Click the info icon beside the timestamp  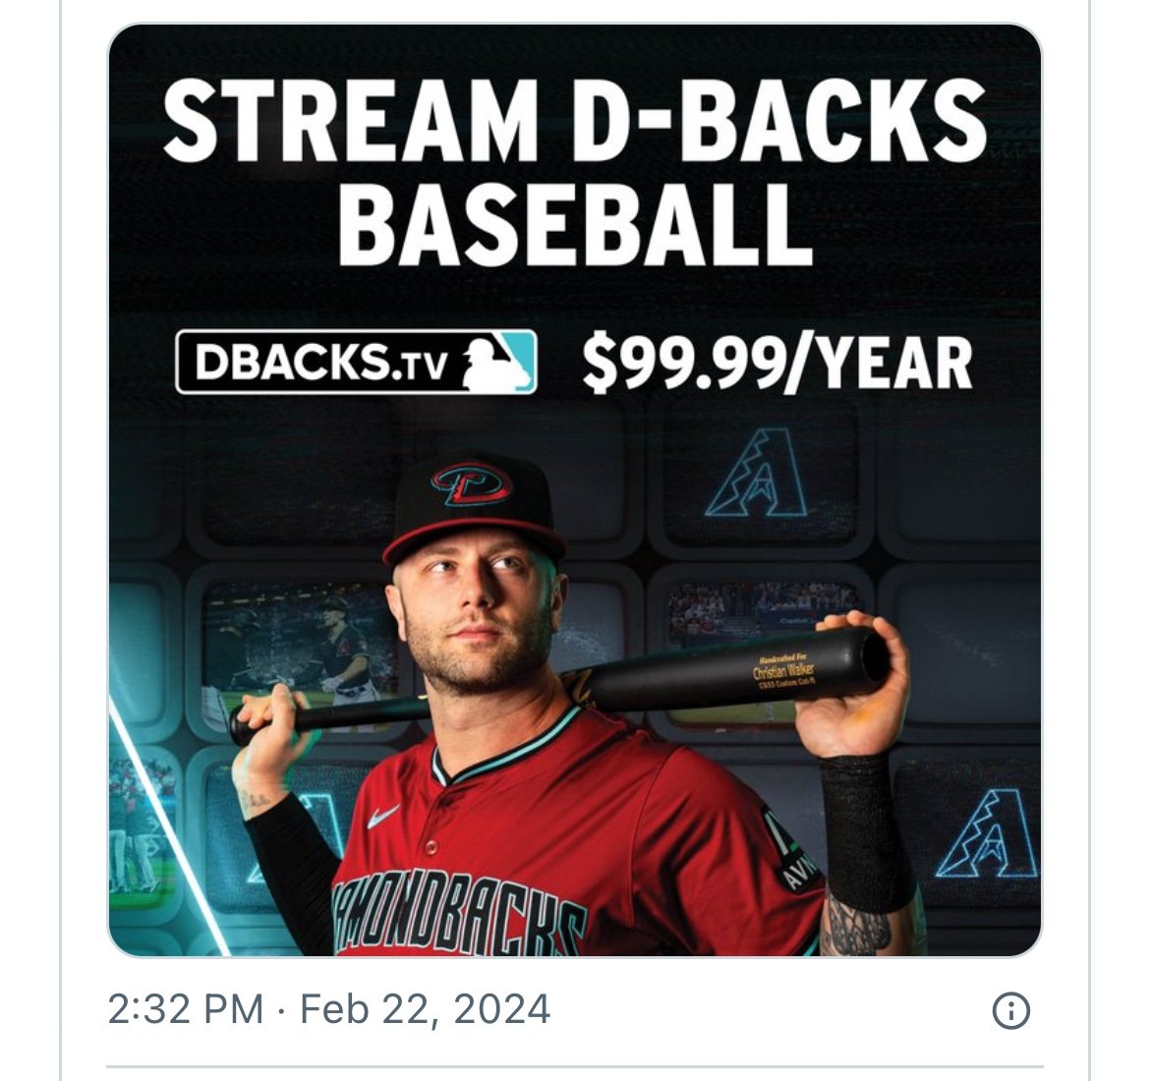(1010, 1010)
